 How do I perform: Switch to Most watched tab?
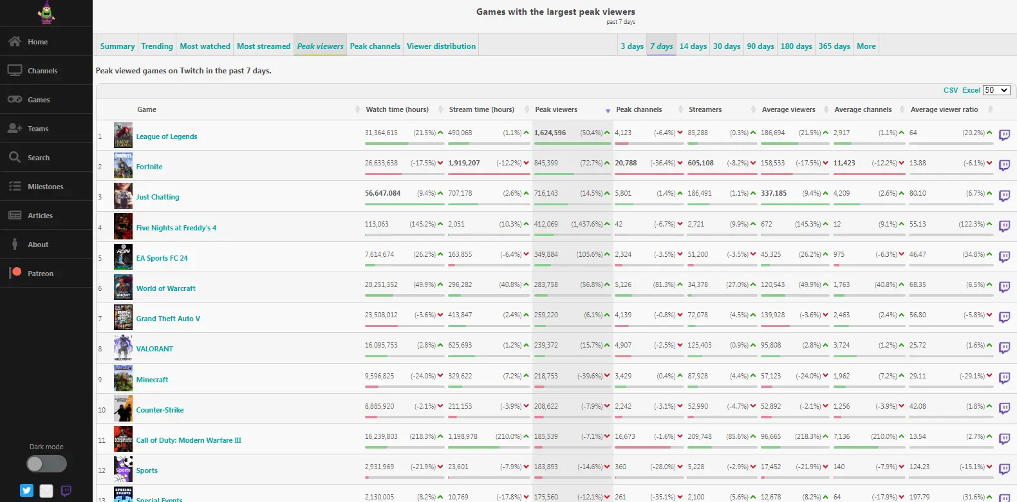(205, 46)
